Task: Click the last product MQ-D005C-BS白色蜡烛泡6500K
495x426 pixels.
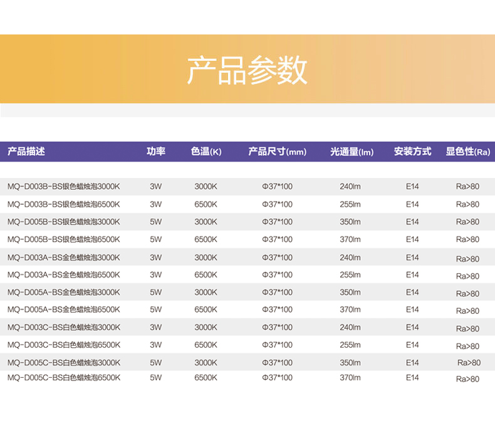Action: (x=63, y=378)
